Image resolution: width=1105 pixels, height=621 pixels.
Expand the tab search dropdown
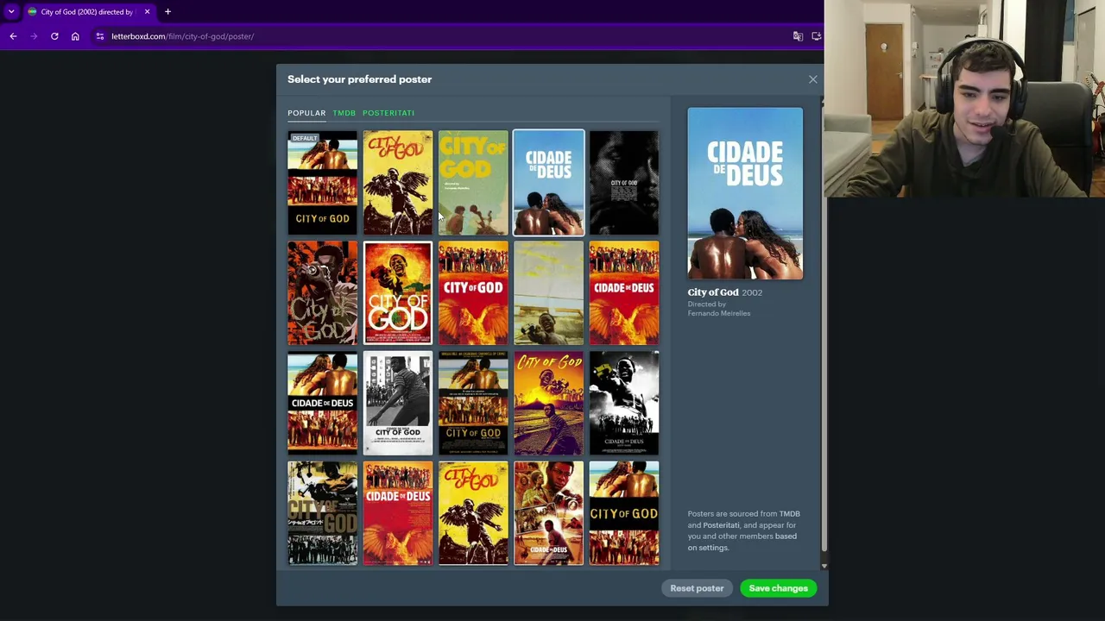(11, 12)
